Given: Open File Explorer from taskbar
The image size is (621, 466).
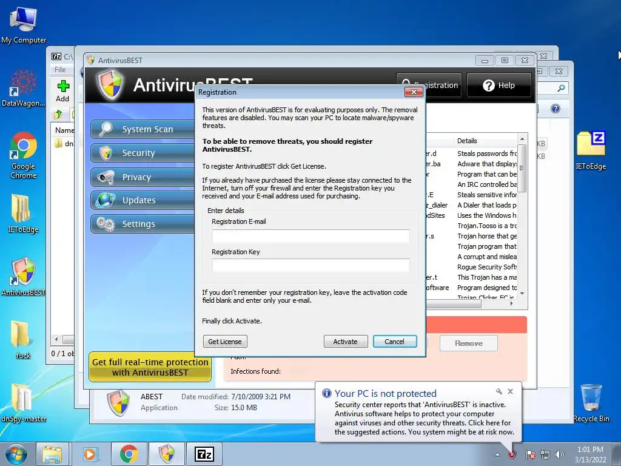Looking at the screenshot, I should (52, 454).
